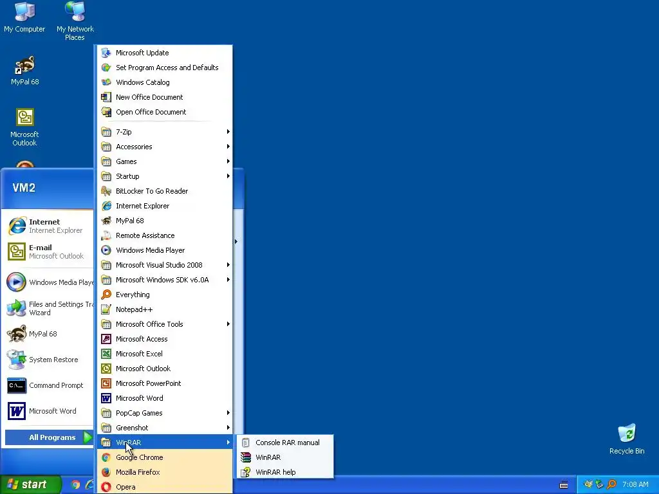Click the Google Chrome icon in Programs

click(x=106, y=457)
